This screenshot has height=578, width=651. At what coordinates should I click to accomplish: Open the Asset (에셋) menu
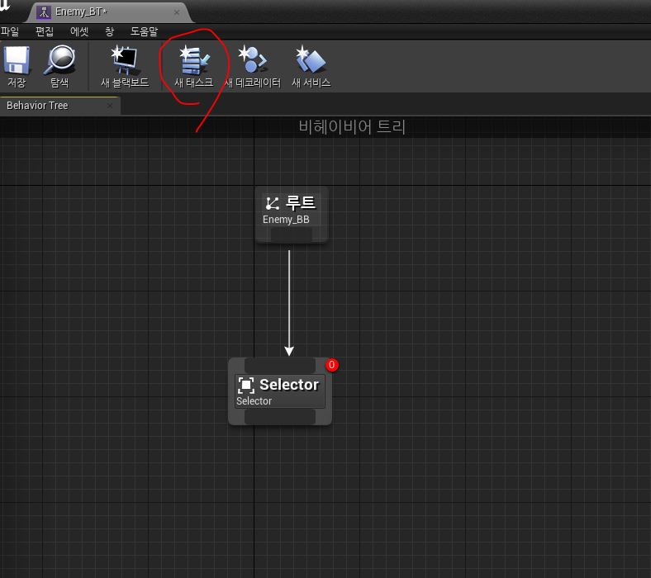[78, 31]
